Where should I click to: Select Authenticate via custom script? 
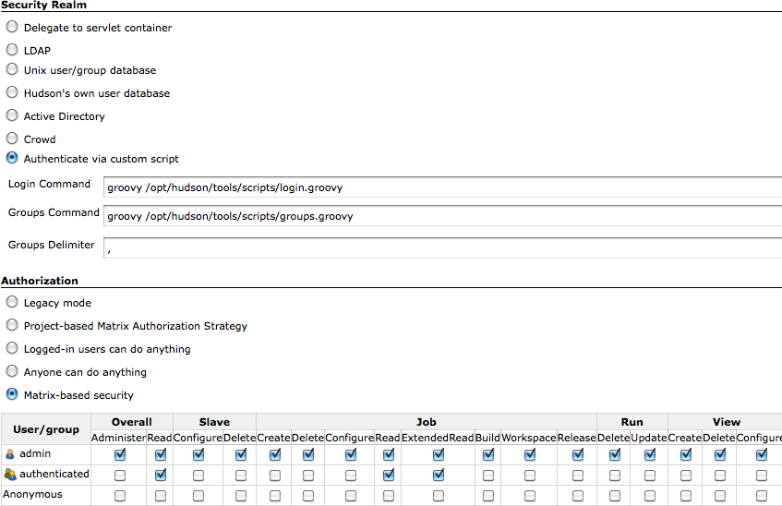[x=12, y=158]
